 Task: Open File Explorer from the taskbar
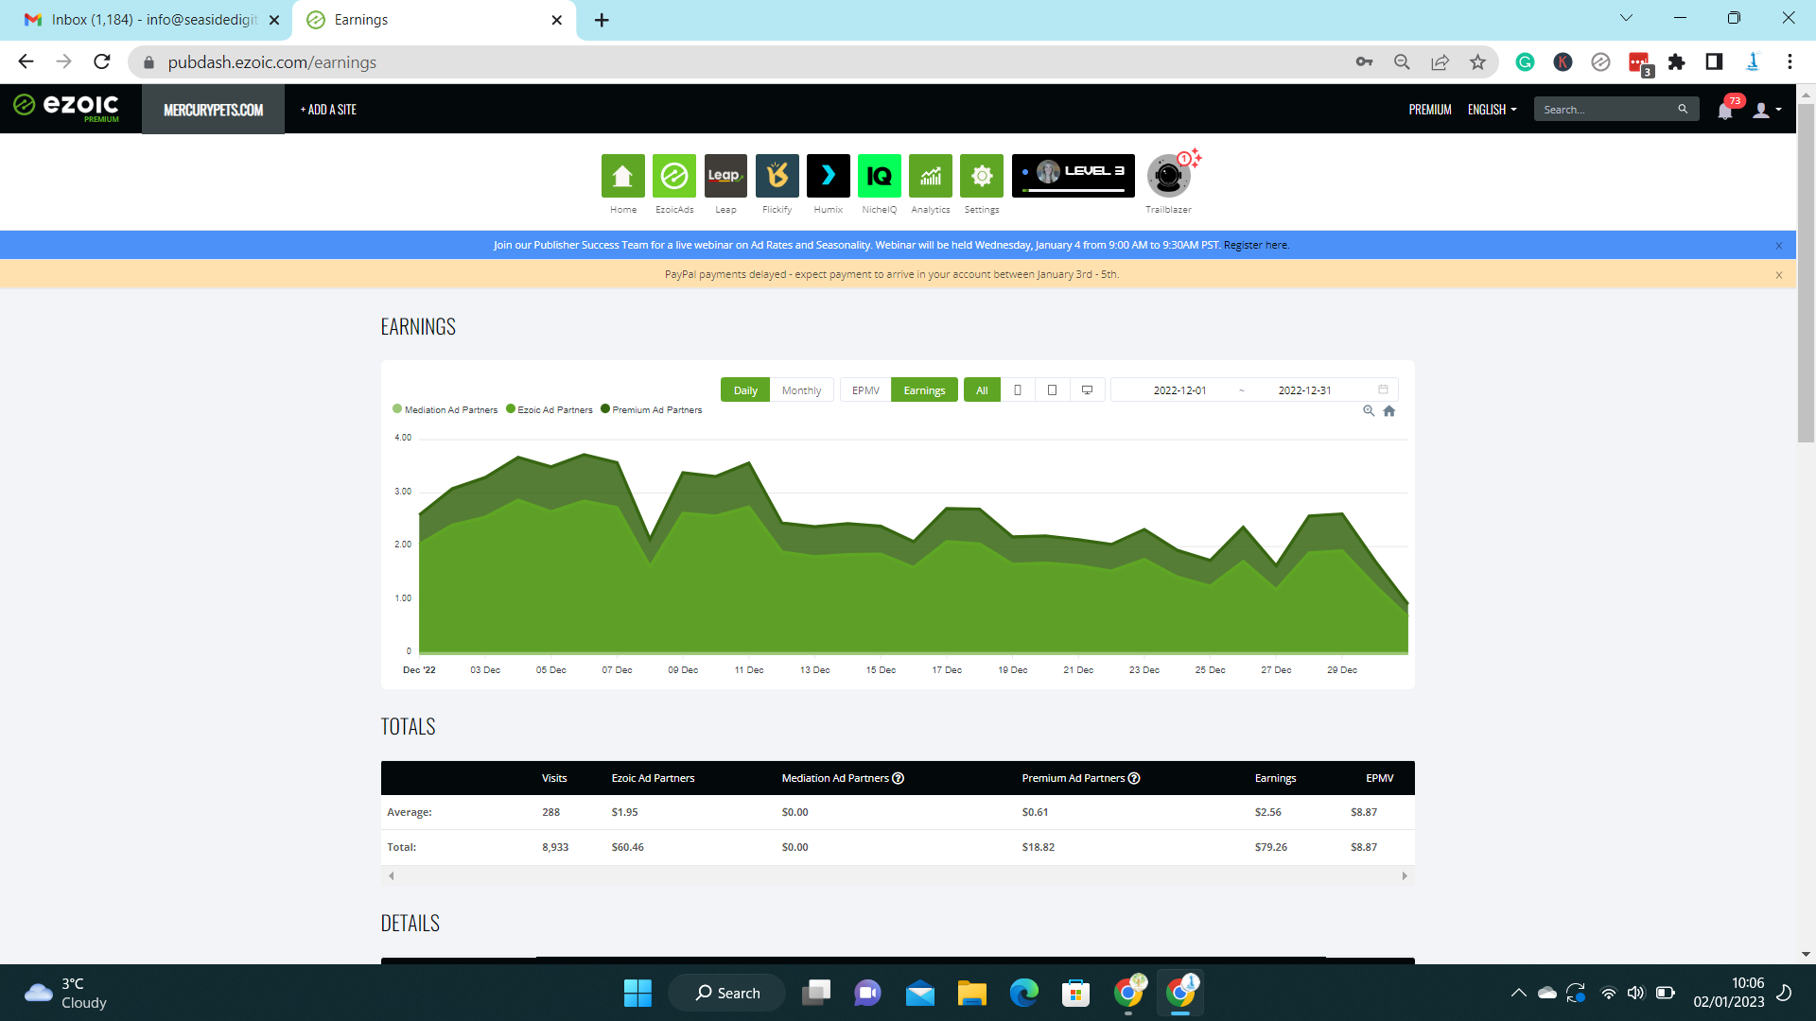[971, 993]
